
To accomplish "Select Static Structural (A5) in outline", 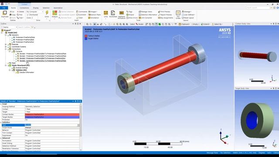I will click(x=20, y=65).
